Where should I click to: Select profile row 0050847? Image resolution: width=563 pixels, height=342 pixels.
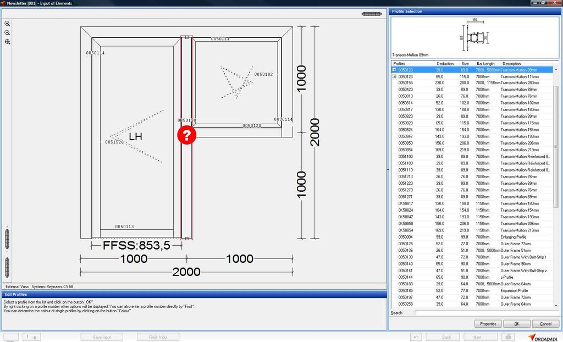point(472,136)
